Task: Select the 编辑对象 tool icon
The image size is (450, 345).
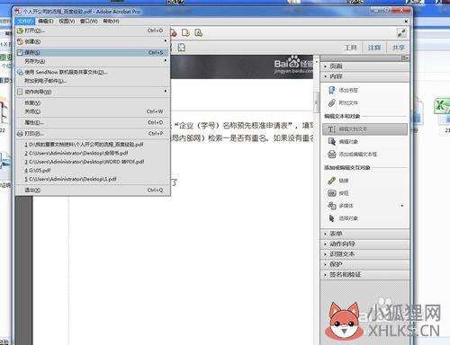Action: [x=331, y=141]
